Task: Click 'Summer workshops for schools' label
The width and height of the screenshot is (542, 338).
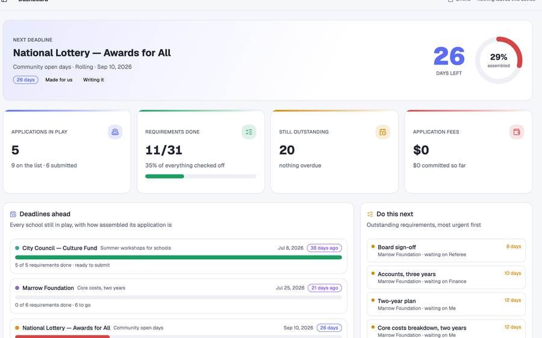Action: (135, 248)
